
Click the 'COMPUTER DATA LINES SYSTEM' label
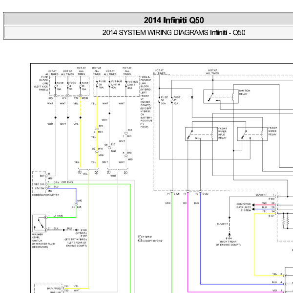[x=244, y=207]
